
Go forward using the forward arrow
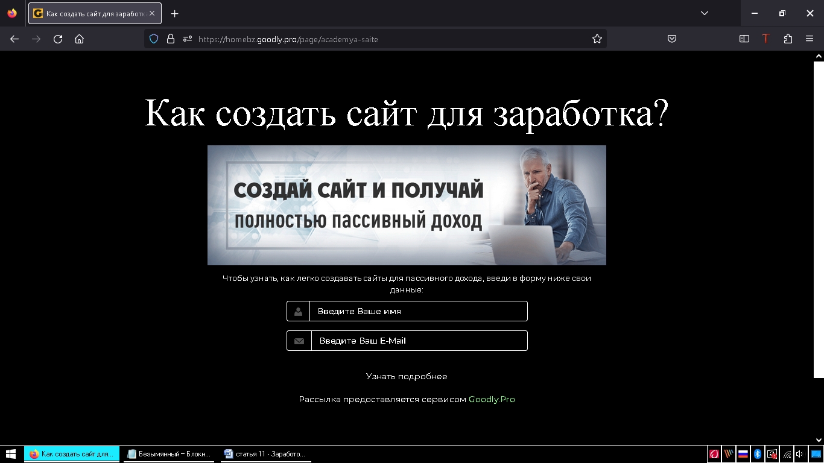pos(36,39)
